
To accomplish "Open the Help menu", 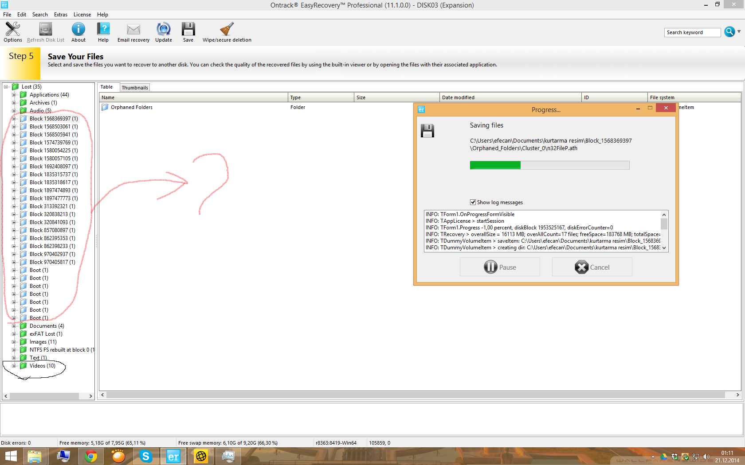I will pos(102,15).
